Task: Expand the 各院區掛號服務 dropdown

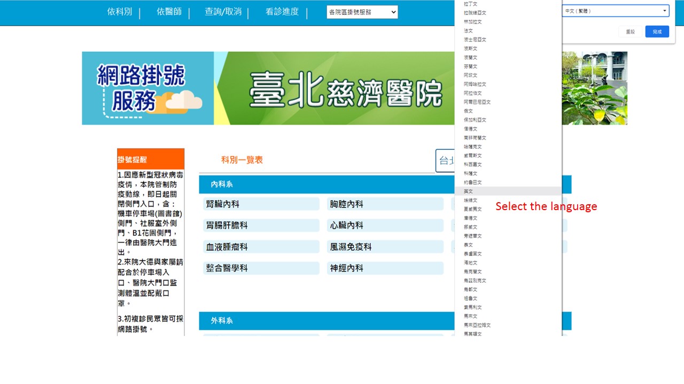Action: tap(362, 12)
